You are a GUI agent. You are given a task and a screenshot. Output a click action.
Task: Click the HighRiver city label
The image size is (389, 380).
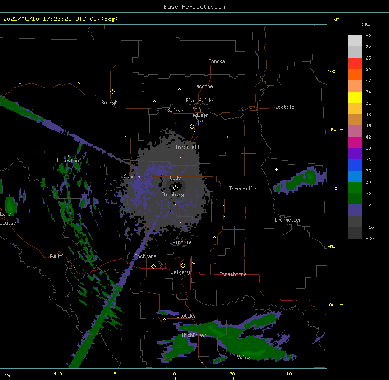(x=194, y=335)
